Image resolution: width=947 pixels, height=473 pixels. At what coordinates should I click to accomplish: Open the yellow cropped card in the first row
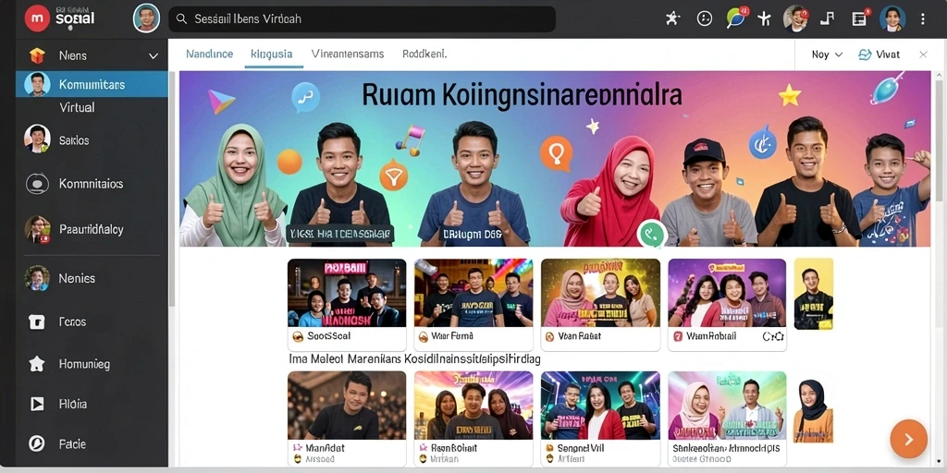[x=814, y=294]
